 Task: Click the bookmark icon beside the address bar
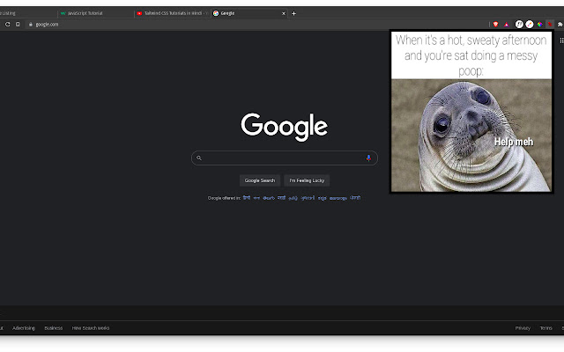click(18, 25)
